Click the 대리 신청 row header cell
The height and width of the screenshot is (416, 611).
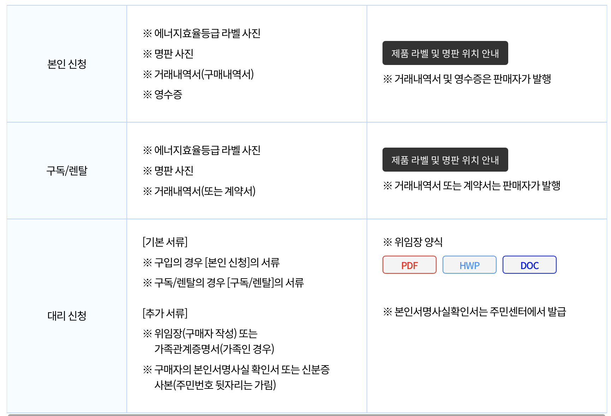pos(67,316)
